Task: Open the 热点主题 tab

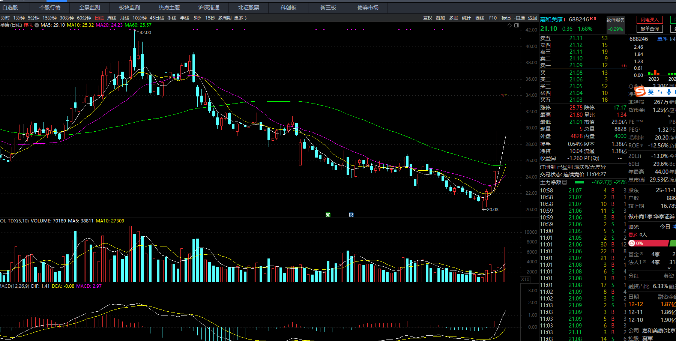Action: pyautogui.click(x=169, y=8)
